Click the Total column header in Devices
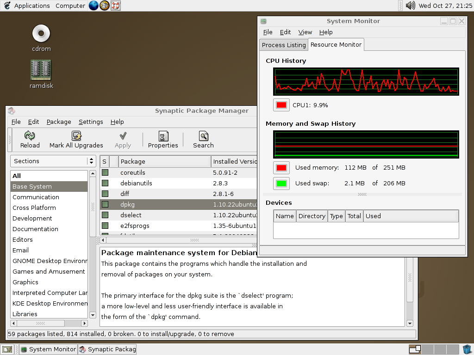Image resolution: width=474 pixels, height=355 pixels. point(354,216)
